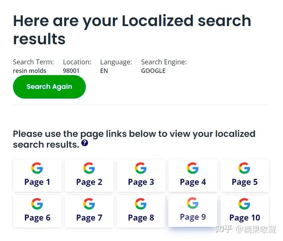Select the Page 8 text link

coord(141,218)
